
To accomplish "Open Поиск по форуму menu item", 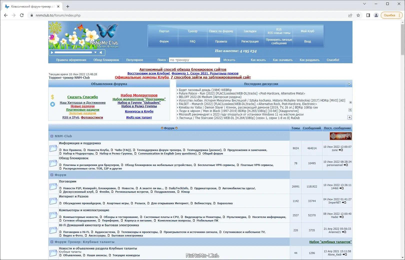I will 221,31.
